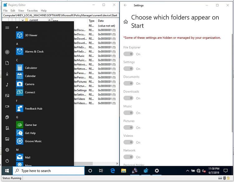Open Network icon in Start rail
Viewport: 234px width, 182px height.
tap(7, 117)
